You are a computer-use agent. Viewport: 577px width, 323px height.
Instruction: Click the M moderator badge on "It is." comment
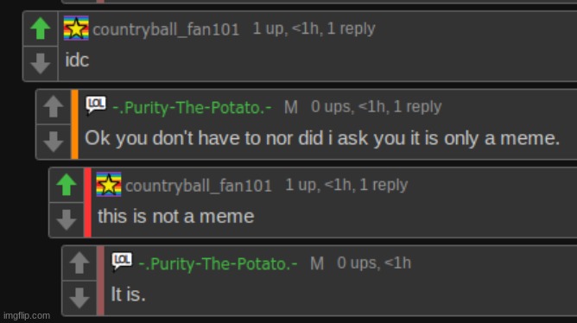(317, 263)
